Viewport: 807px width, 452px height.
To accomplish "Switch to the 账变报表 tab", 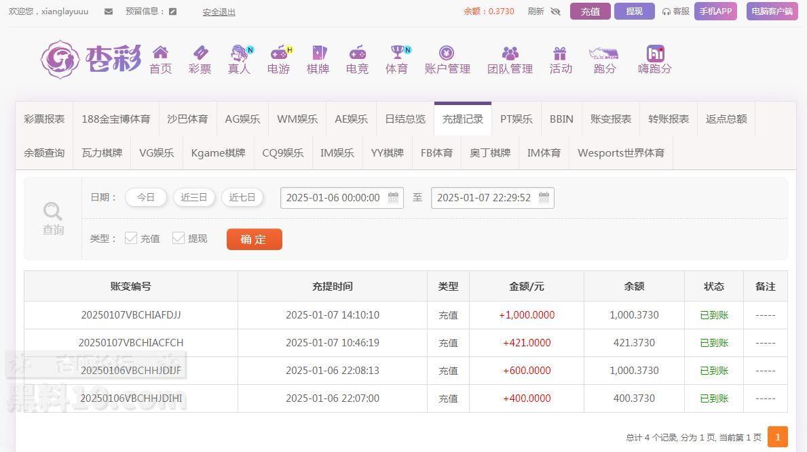I will (x=610, y=119).
